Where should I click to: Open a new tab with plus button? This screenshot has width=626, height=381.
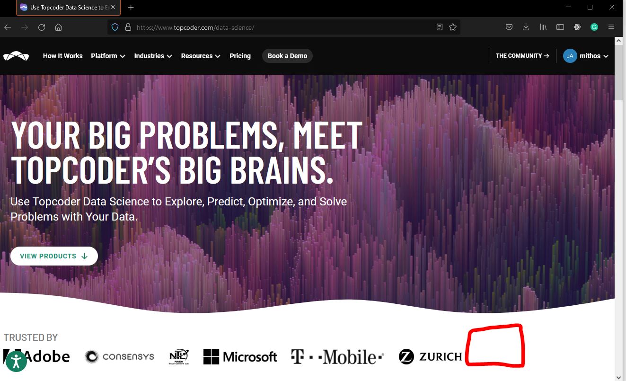131,8
